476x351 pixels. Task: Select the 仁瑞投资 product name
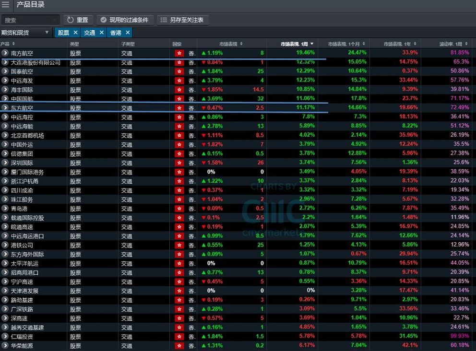pyautogui.click(x=22, y=337)
